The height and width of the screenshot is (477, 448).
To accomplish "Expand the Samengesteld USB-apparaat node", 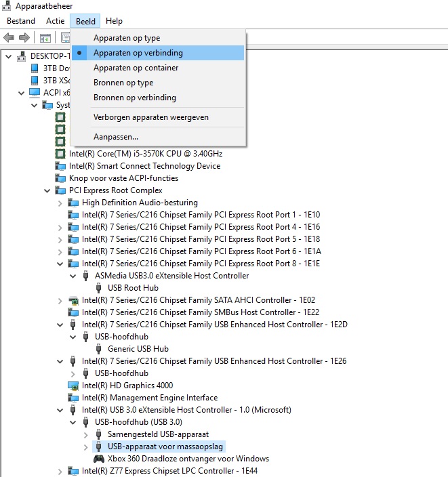I will [x=85, y=434].
